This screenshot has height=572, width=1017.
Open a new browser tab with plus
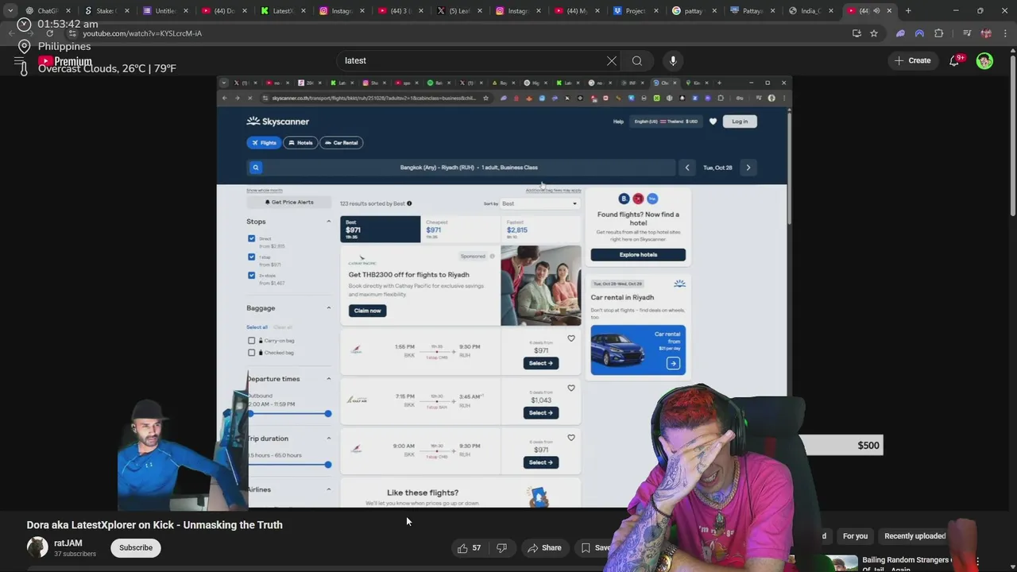(908, 11)
